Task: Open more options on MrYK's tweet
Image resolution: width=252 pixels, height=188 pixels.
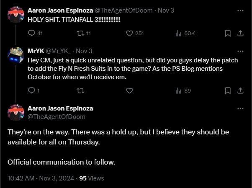Action: (x=240, y=51)
